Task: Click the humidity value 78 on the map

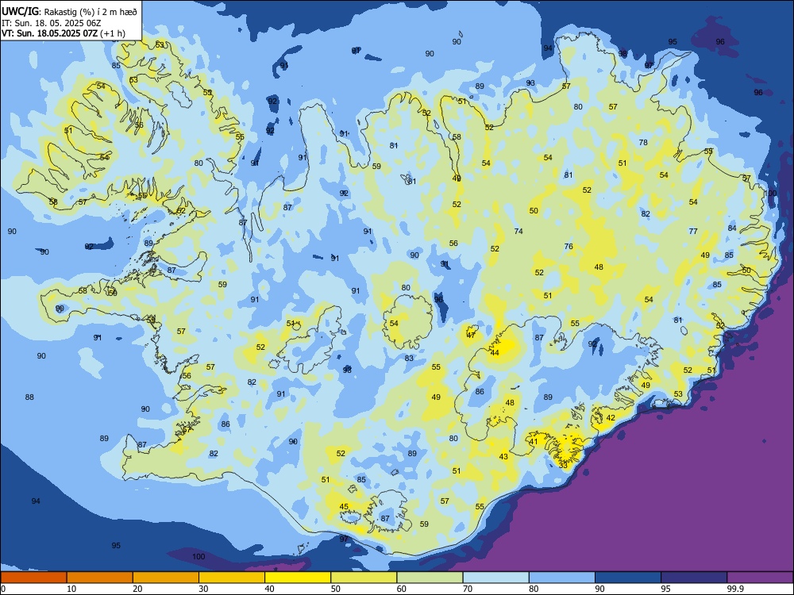Action: tap(643, 142)
